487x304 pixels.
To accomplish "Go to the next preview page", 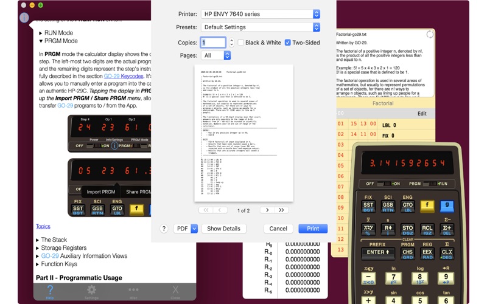I will [267, 210].
